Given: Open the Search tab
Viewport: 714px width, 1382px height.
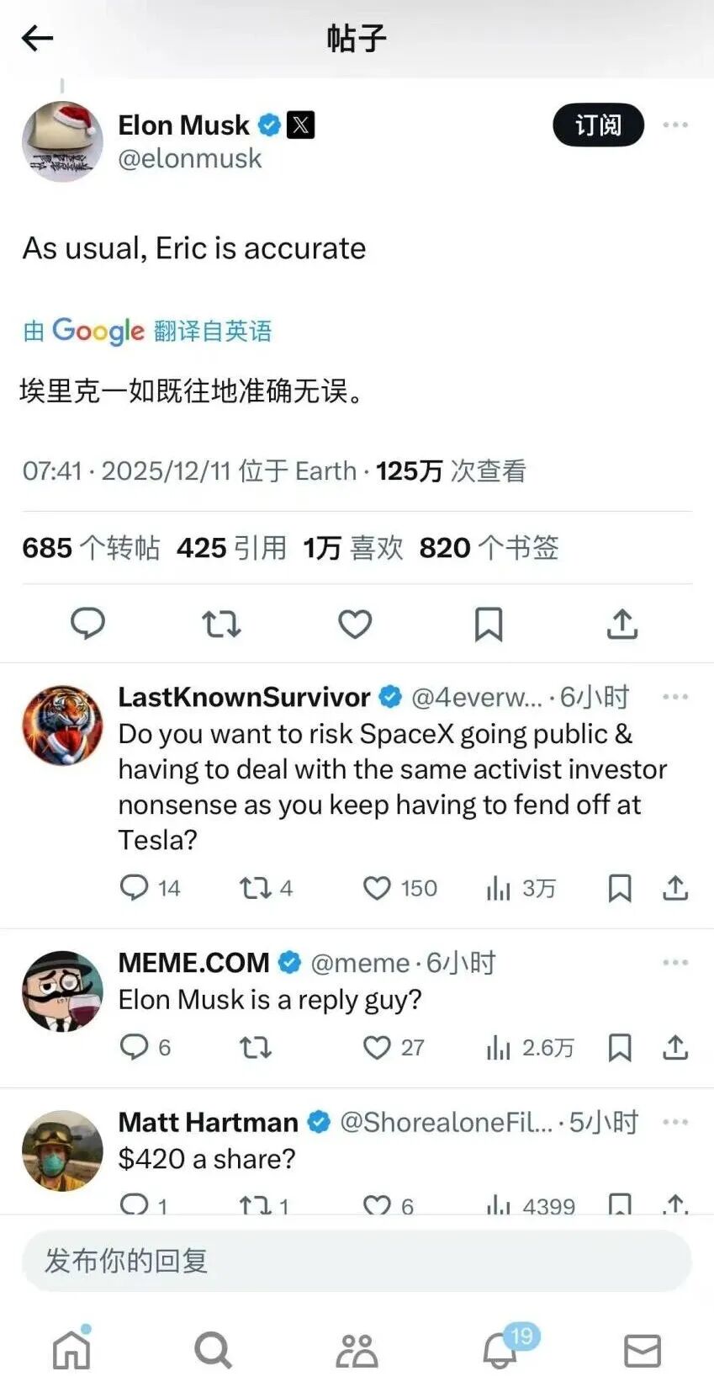Looking at the screenshot, I should click(213, 1349).
